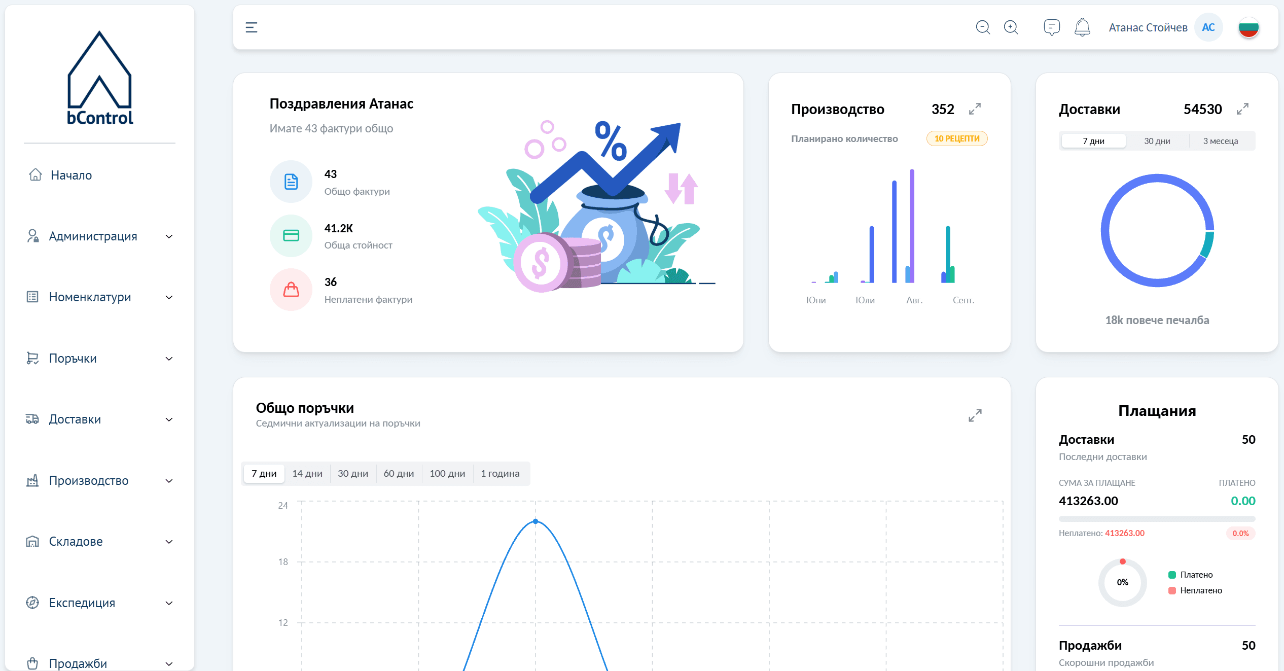Click the Неплатено 413263.00 amount
The height and width of the screenshot is (671, 1284).
click(x=1124, y=533)
